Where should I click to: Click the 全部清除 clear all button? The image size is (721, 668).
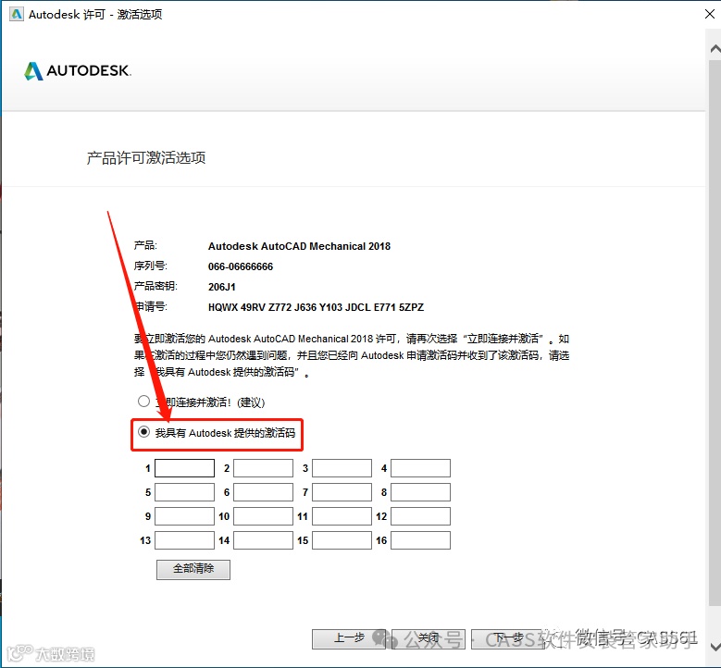pyautogui.click(x=193, y=569)
